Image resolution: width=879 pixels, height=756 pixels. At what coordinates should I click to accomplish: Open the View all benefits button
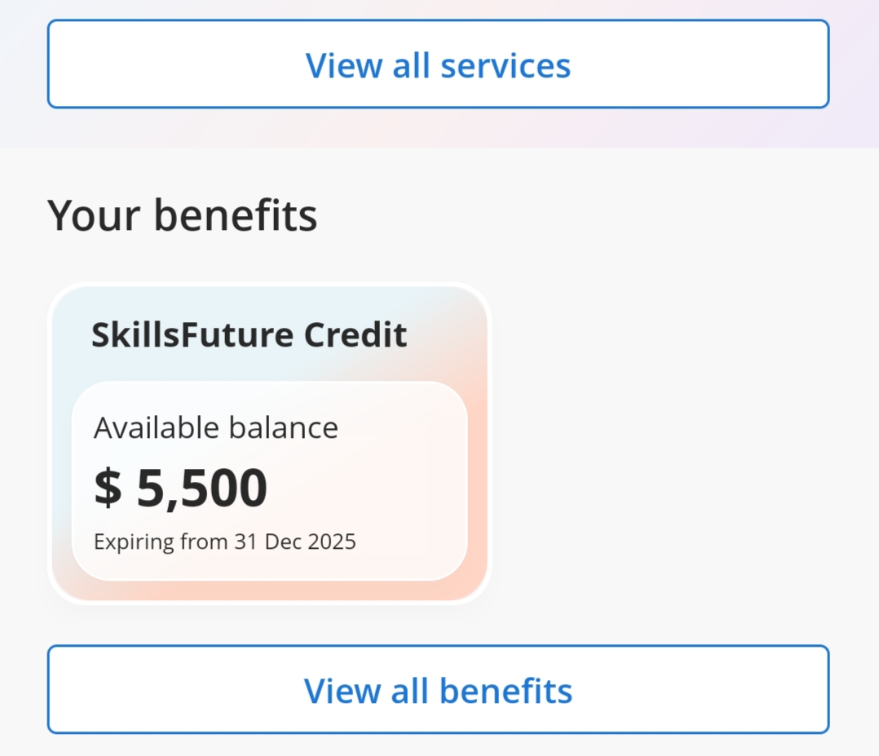pos(438,690)
